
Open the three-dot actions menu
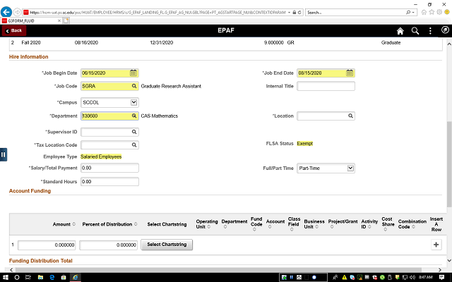click(430, 31)
